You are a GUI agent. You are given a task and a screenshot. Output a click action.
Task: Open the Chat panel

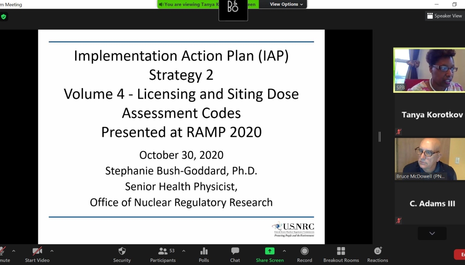click(235, 251)
